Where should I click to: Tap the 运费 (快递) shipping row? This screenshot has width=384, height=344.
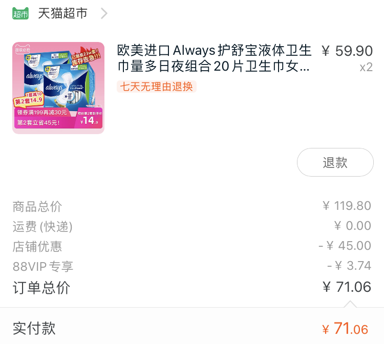[192, 226]
